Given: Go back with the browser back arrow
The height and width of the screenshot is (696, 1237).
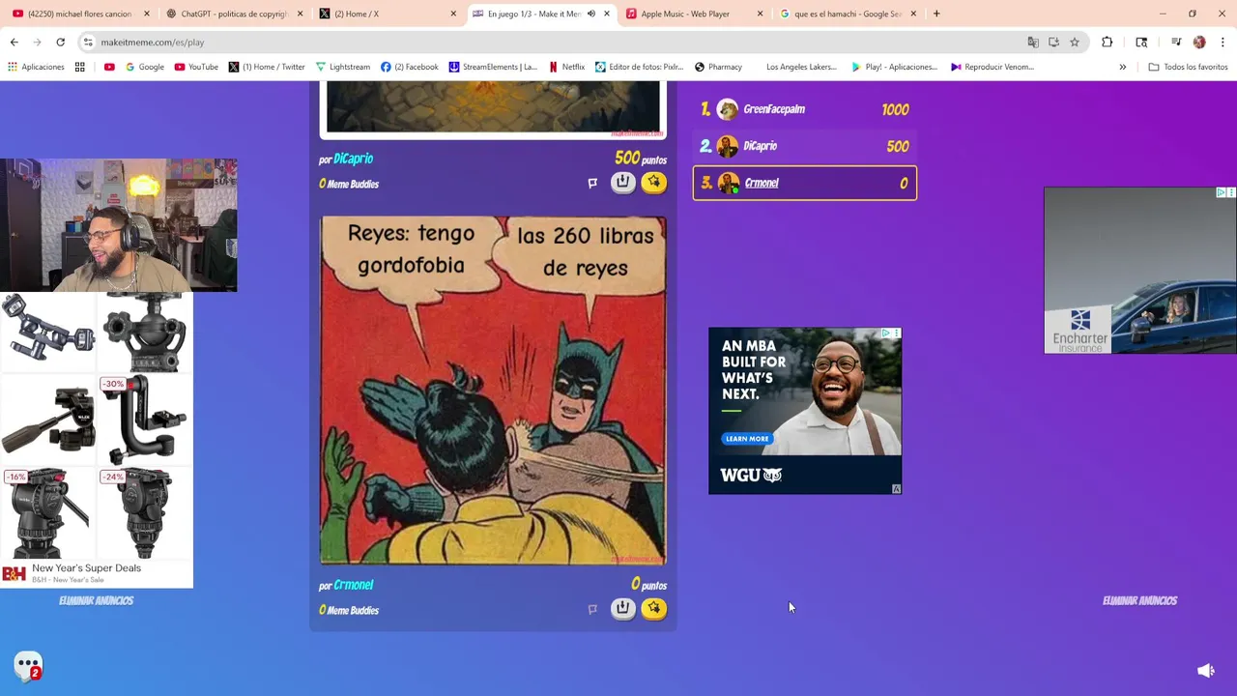Looking at the screenshot, I should 14,43.
